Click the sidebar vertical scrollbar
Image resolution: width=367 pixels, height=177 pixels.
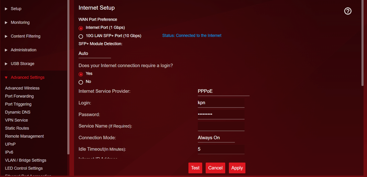(x=68, y=77)
